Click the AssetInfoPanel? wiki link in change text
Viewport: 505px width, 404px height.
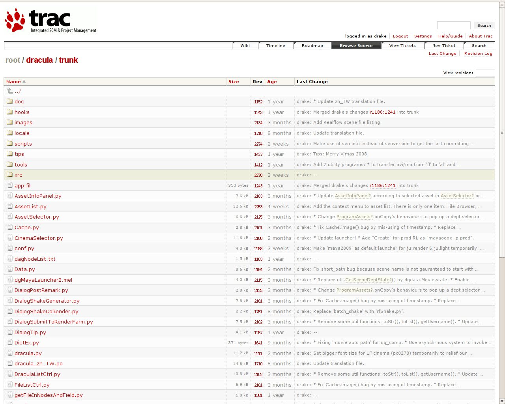353,196
